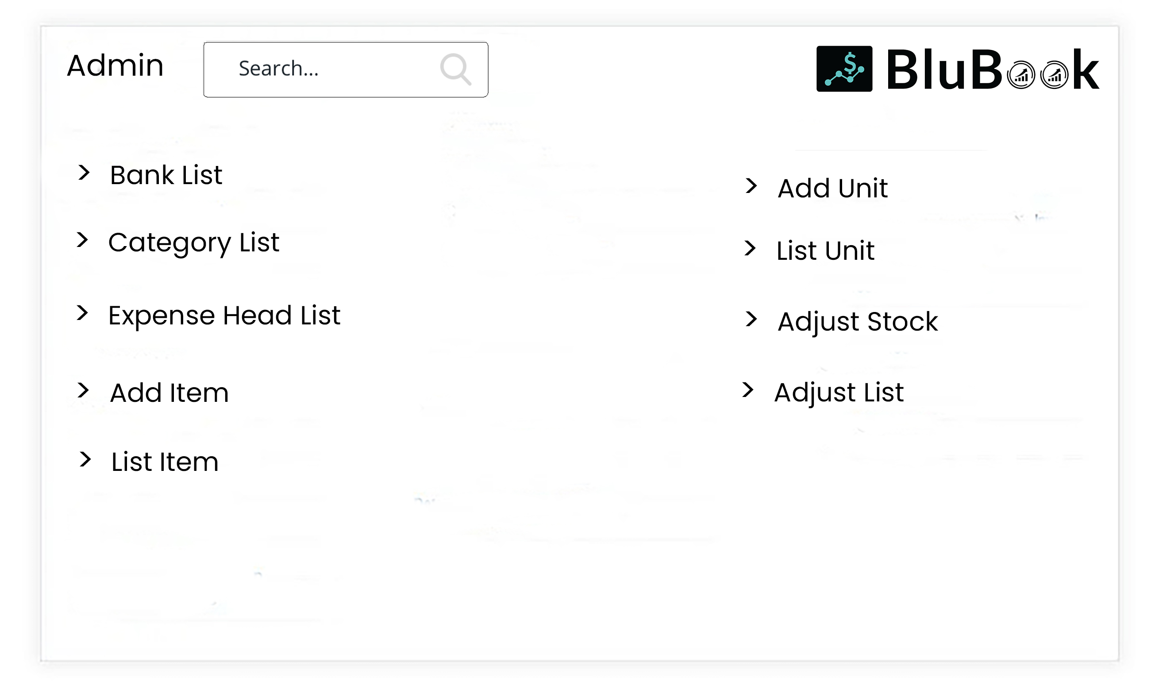This screenshot has width=1155, height=682.
Task: Click the magnifying glass search icon
Action: coord(455,69)
